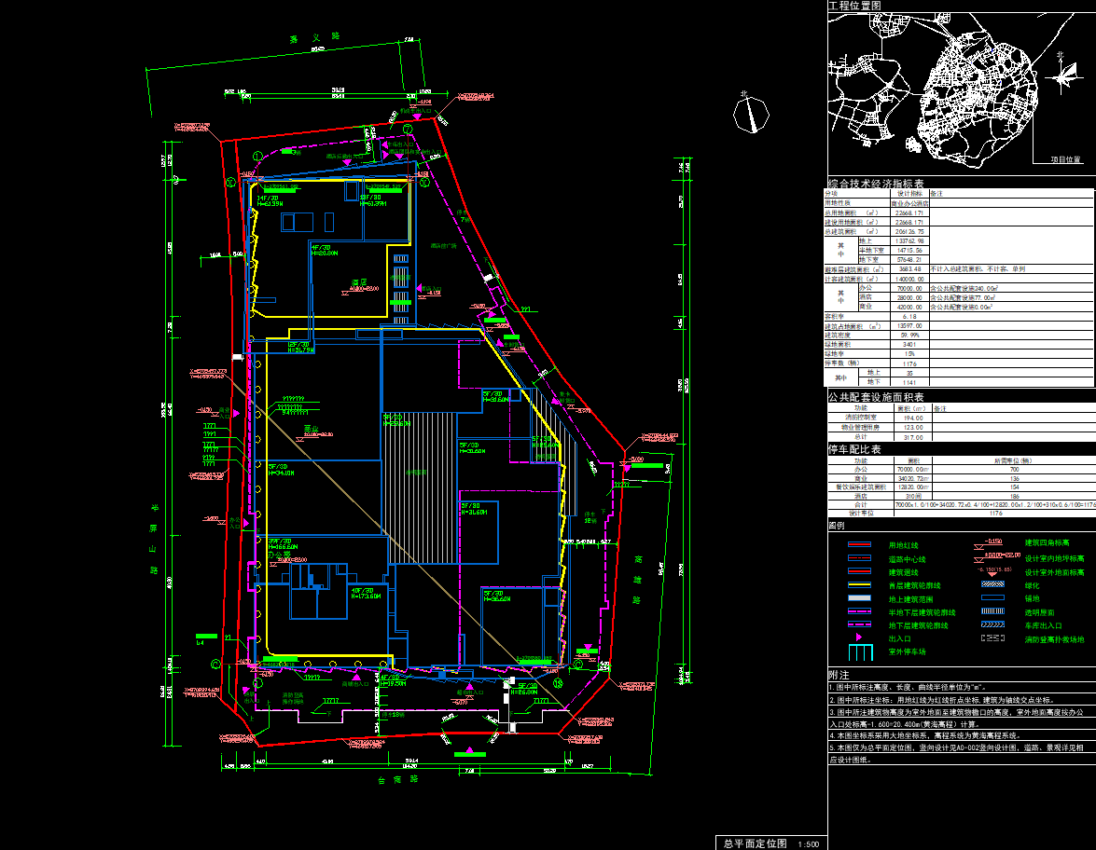Click the north arrow compass symbol beside the site plan

750,115
